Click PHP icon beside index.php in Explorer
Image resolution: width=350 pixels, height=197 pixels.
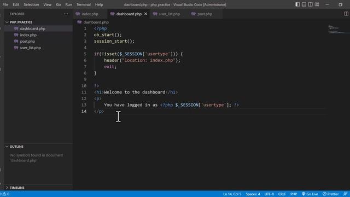click(16, 35)
